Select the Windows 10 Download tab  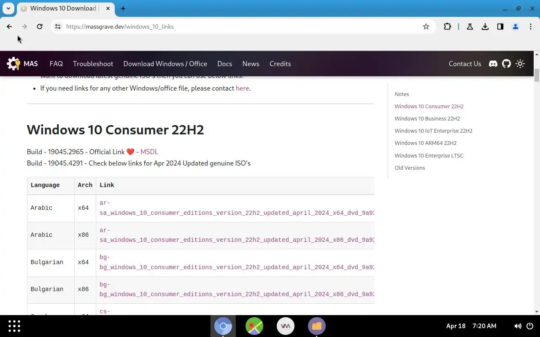click(63, 8)
